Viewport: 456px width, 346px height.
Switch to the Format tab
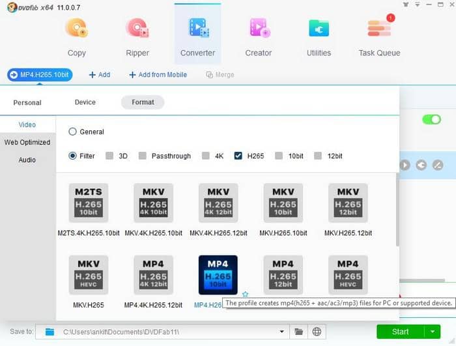click(143, 102)
